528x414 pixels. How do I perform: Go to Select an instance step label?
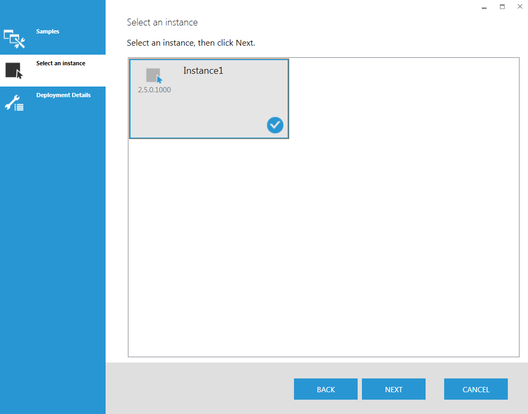[60, 63]
